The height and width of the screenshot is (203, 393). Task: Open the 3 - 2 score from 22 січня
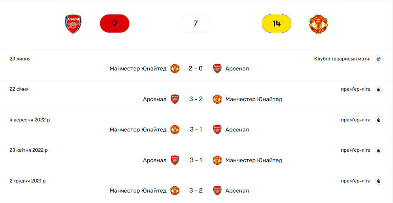[x=196, y=99]
